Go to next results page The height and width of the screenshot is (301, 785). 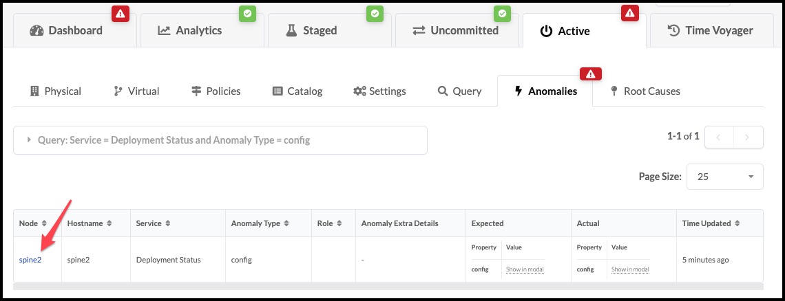pos(749,137)
